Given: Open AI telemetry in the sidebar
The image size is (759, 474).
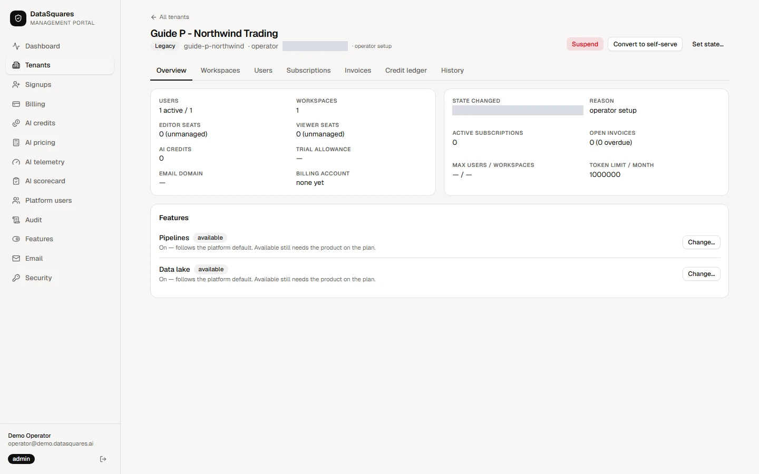Looking at the screenshot, I should 60,162.
